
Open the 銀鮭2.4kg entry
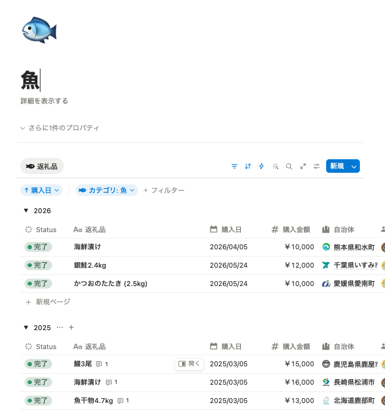coord(90,265)
